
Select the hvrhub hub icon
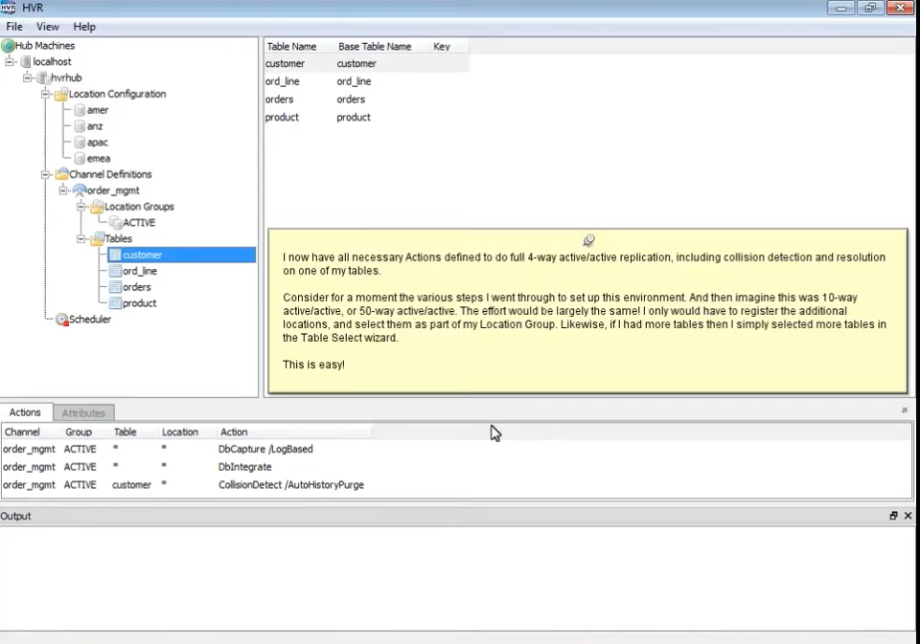43,78
